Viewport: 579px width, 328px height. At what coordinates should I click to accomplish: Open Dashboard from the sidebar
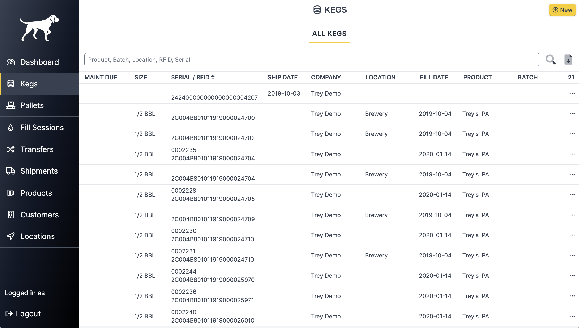tap(40, 62)
